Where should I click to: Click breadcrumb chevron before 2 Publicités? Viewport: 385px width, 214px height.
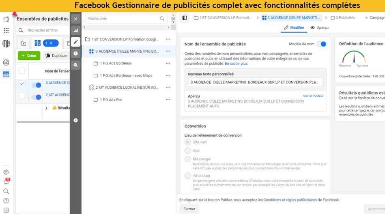pyautogui.click(x=326, y=18)
